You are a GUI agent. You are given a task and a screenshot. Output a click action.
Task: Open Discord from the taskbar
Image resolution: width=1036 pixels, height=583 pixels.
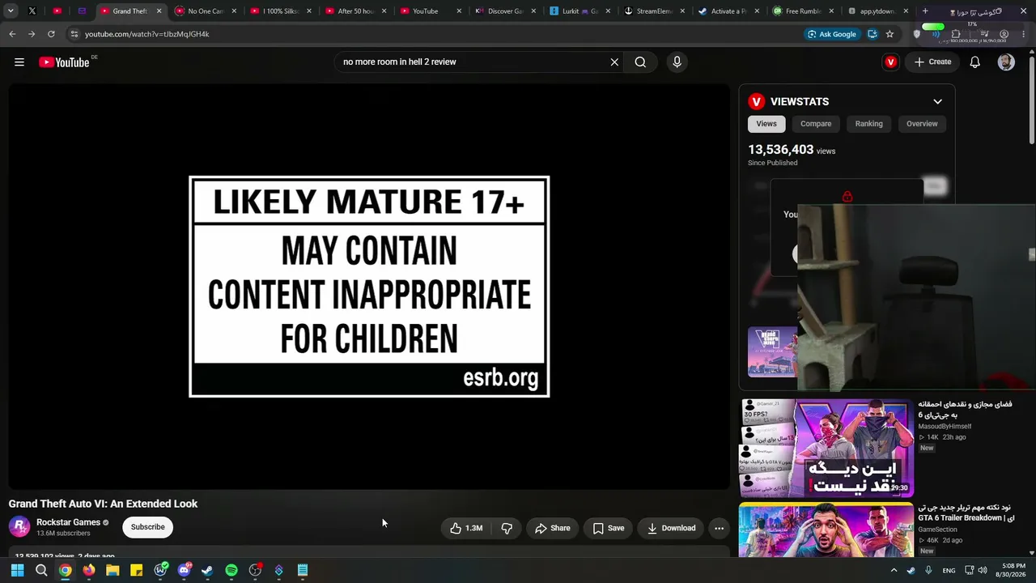tap(184, 570)
